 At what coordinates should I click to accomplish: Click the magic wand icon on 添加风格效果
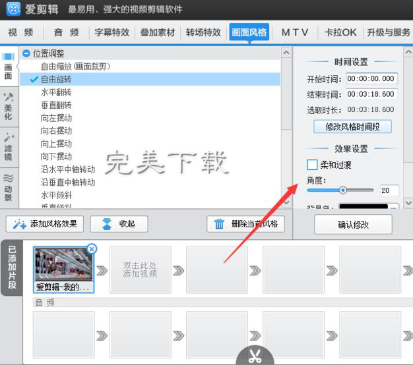[x=20, y=224]
